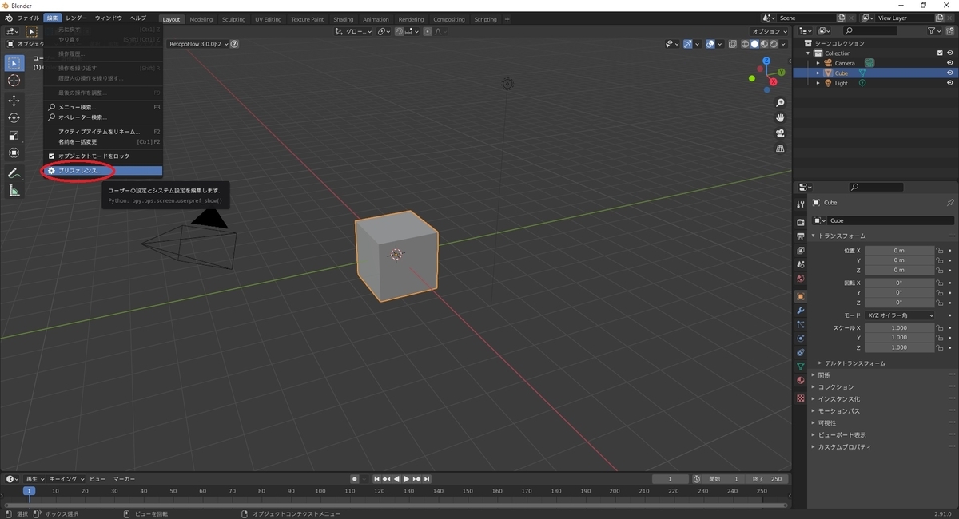The height and width of the screenshot is (519, 959).
Task: Pin the Cube properties panel
Action: pos(949,203)
